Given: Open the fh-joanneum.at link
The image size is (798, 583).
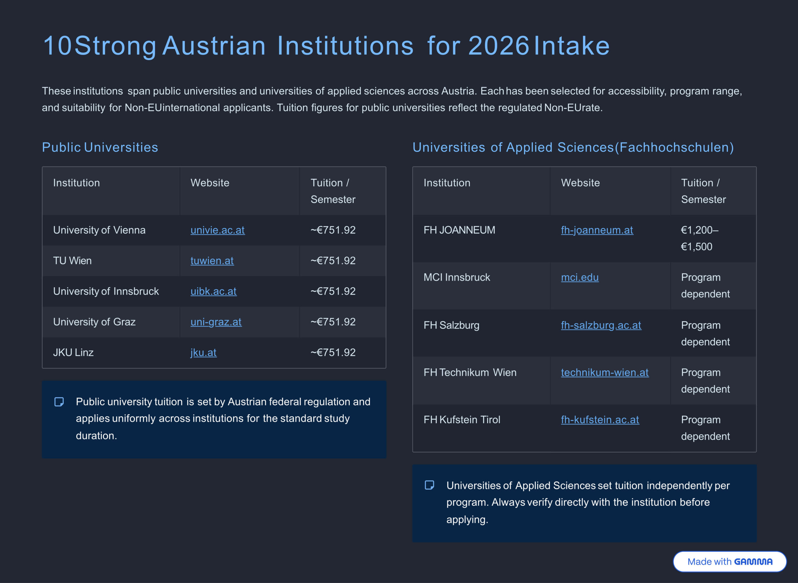Looking at the screenshot, I should click(597, 230).
